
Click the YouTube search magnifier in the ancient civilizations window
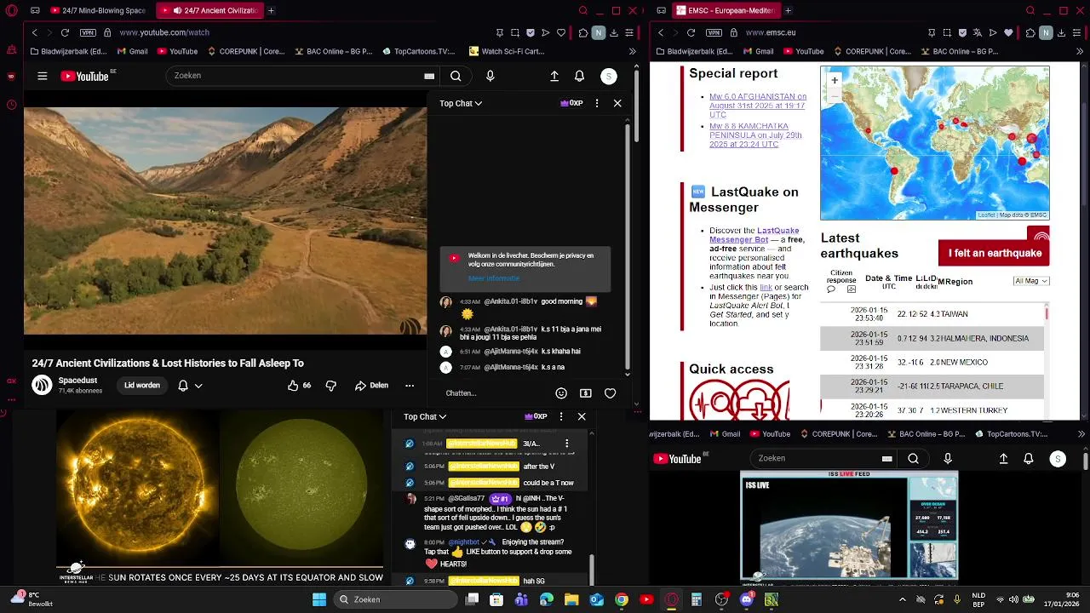click(x=456, y=76)
